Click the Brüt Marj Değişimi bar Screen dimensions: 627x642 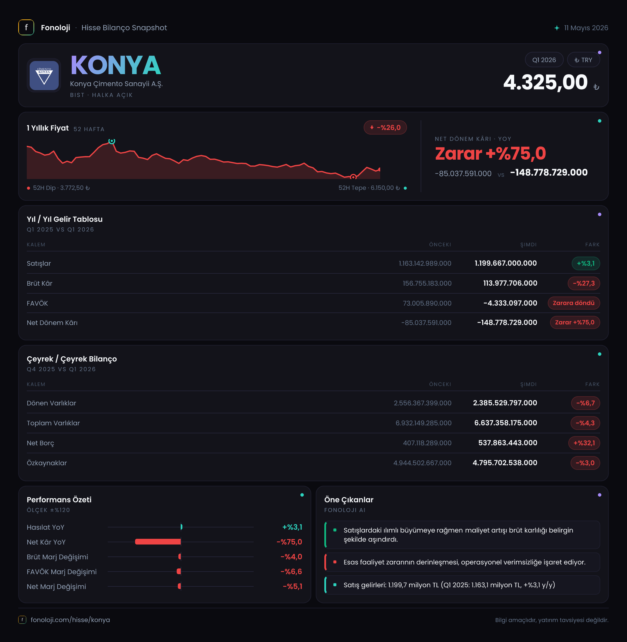[x=180, y=556]
